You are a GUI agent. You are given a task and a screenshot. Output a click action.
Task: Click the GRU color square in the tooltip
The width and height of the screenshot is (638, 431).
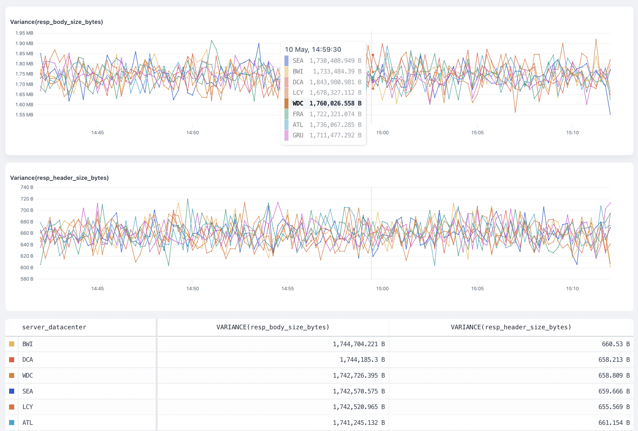pyautogui.click(x=286, y=135)
